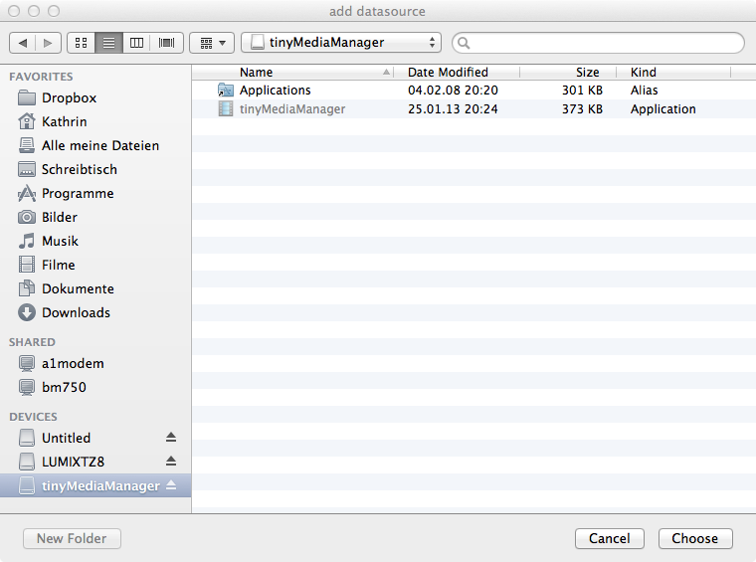This screenshot has height=562, width=756.
Task: Open Downloads in the sidebar
Action: pos(76,312)
